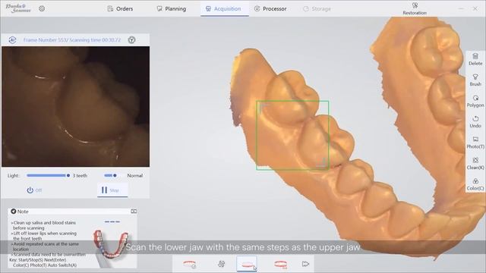This screenshot has height=273, width=486.
Task: Open the Orders tab
Action: tap(120, 8)
